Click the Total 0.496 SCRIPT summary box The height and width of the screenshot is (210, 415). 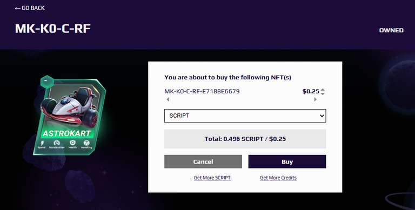pos(245,139)
